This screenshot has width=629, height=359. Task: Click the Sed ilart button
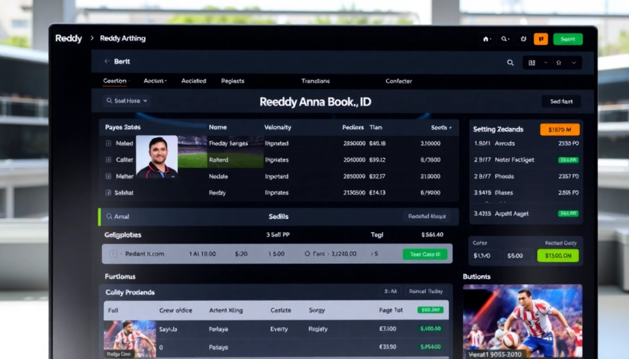pos(561,101)
